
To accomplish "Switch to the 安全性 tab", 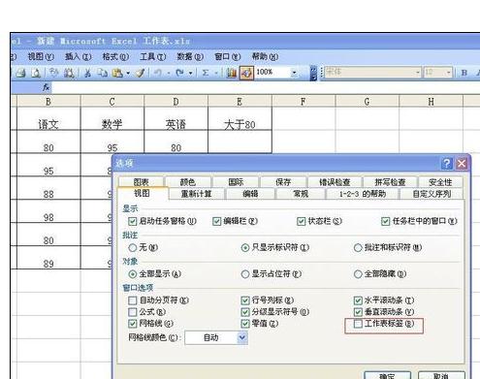I will pyautogui.click(x=440, y=182).
